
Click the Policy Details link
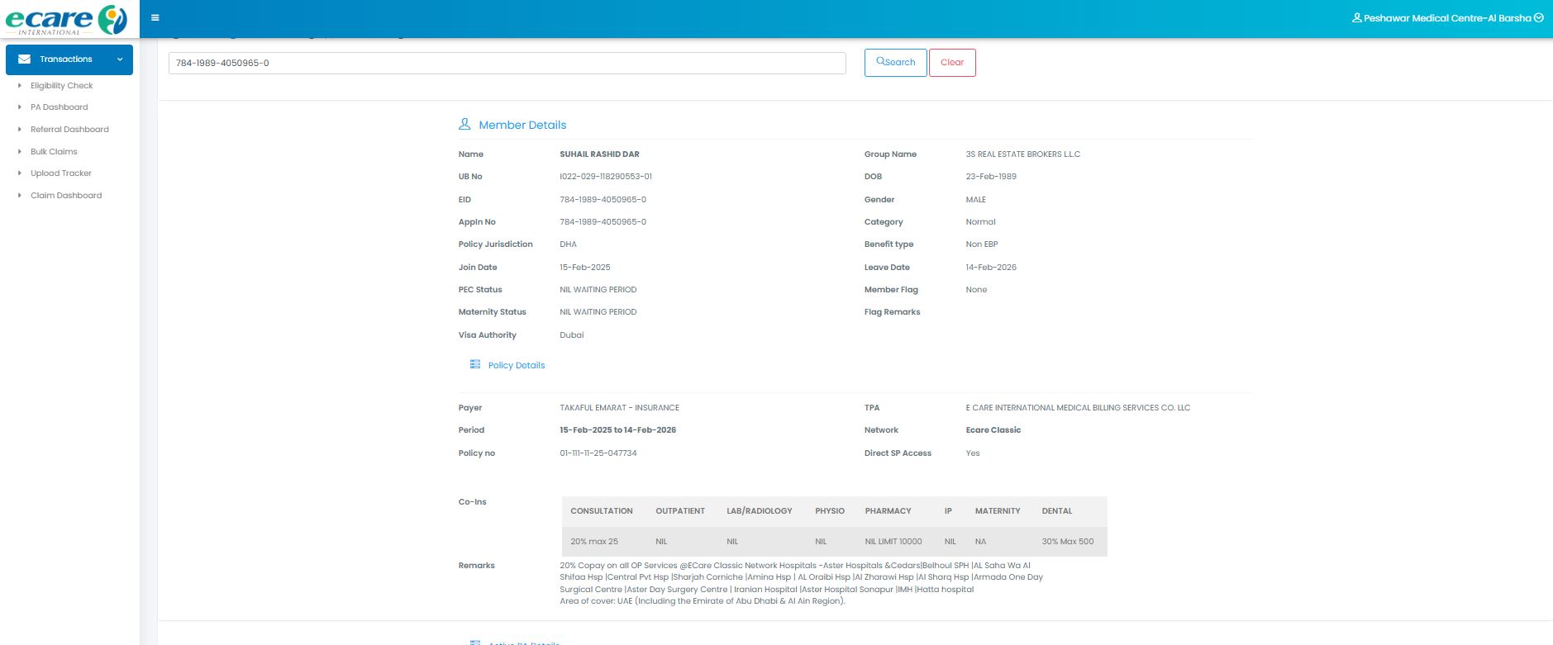tap(517, 365)
